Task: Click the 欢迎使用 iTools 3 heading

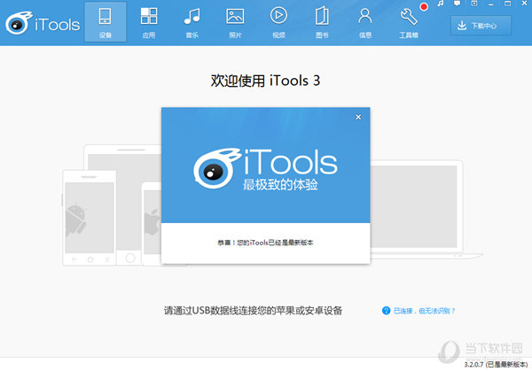Action: [265, 81]
